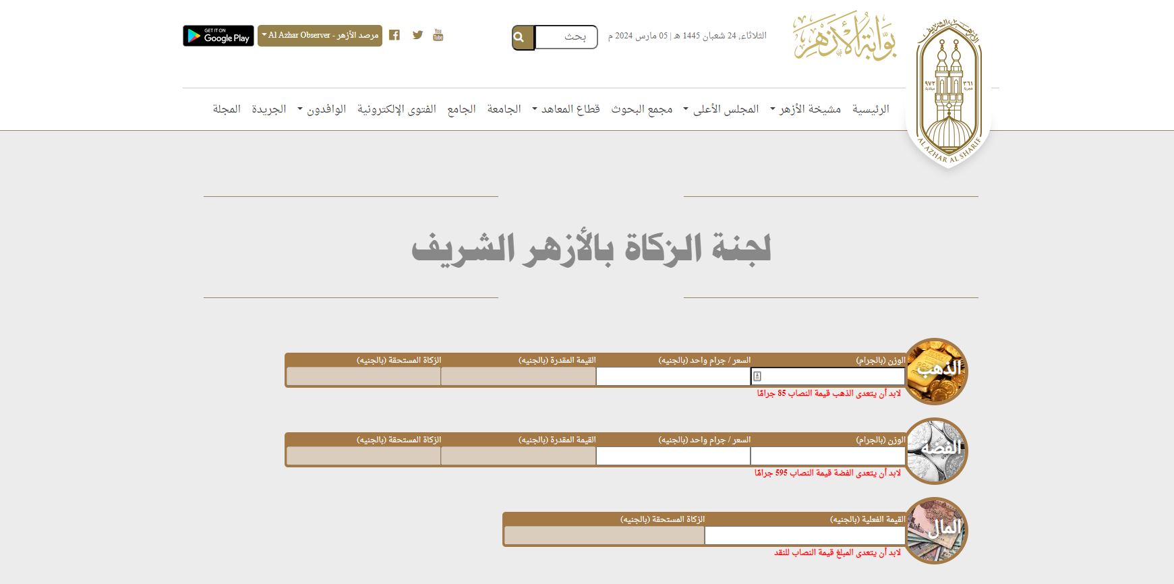Click the money nisab warning text
Viewport: 1174px width, 584px height.
click(838, 552)
